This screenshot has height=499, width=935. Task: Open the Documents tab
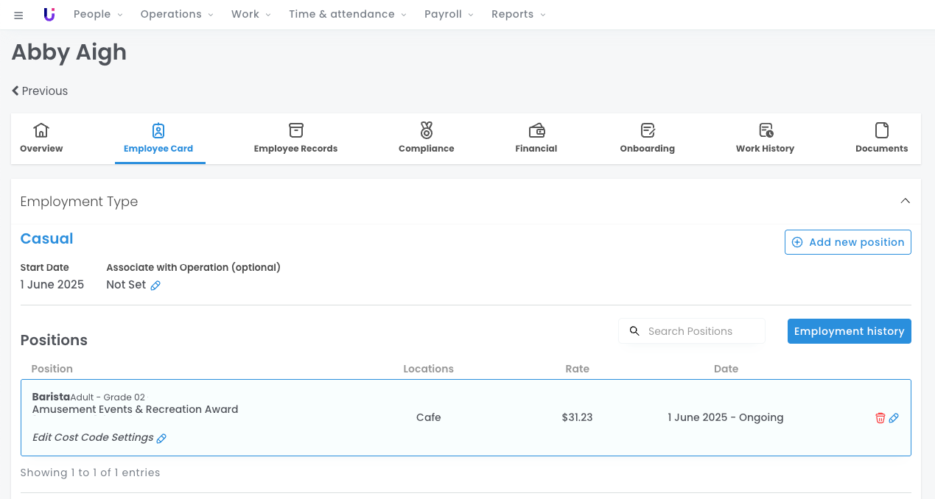pyautogui.click(x=881, y=138)
